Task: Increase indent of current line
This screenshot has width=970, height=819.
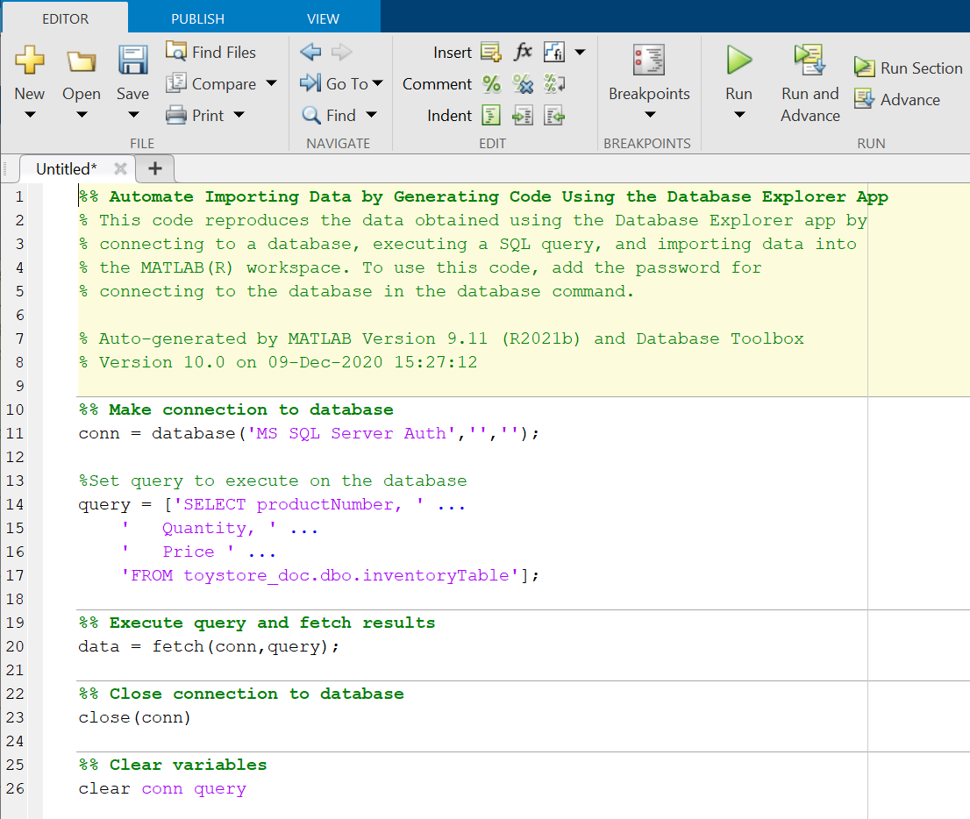Action: [x=523, y=115]
